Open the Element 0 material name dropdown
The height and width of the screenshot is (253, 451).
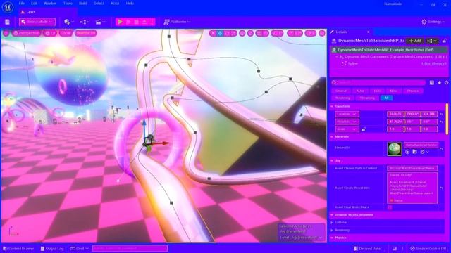pyautogui.click(x=421, y=145)
